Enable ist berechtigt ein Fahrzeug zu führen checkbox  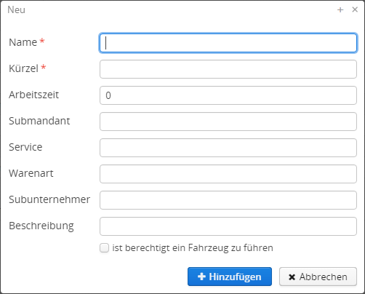(x=104, y=248)
